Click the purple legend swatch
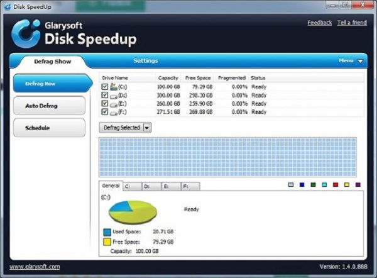This screenshot has height=278, width=377. tap(358, 185)
